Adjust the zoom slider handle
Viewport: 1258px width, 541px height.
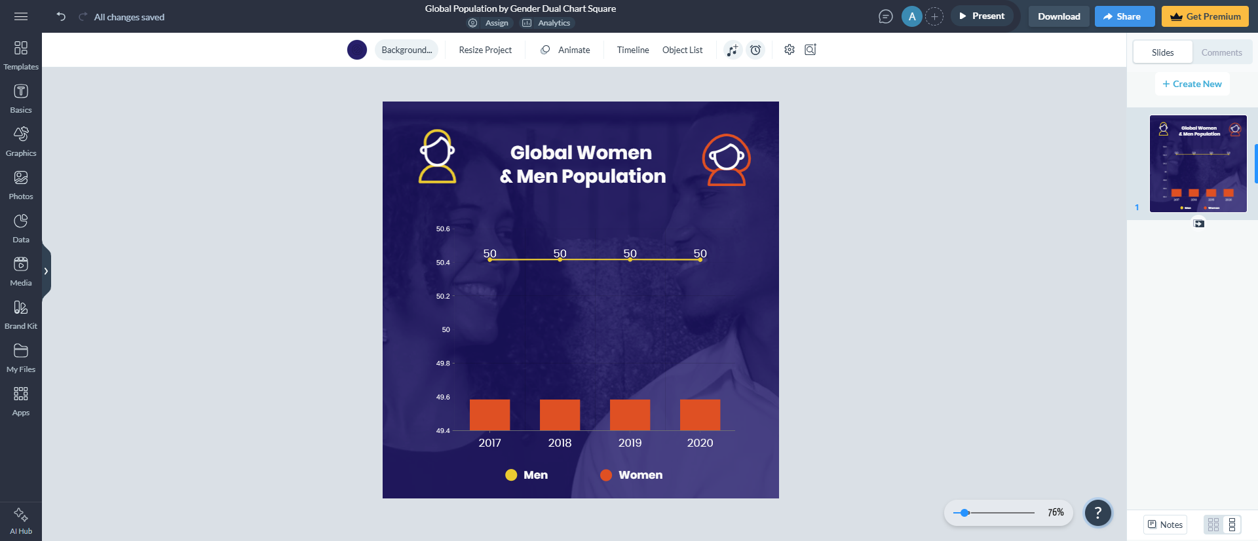point(964,513)
